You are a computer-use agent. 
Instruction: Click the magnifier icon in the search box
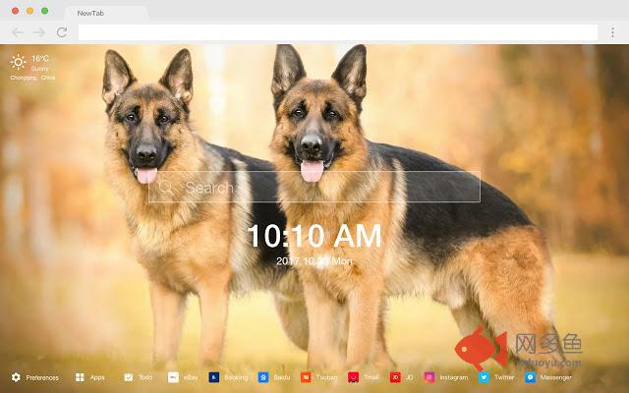point(166,187)
